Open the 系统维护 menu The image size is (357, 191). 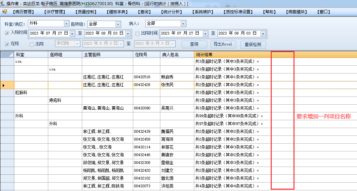[203, 12]
